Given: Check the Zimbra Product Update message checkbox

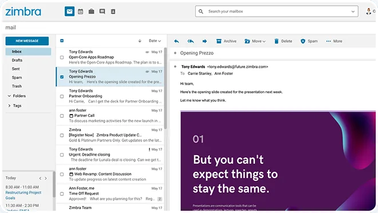Looking at the screenshot, I should pyautogui.click(x=62, y=135).
